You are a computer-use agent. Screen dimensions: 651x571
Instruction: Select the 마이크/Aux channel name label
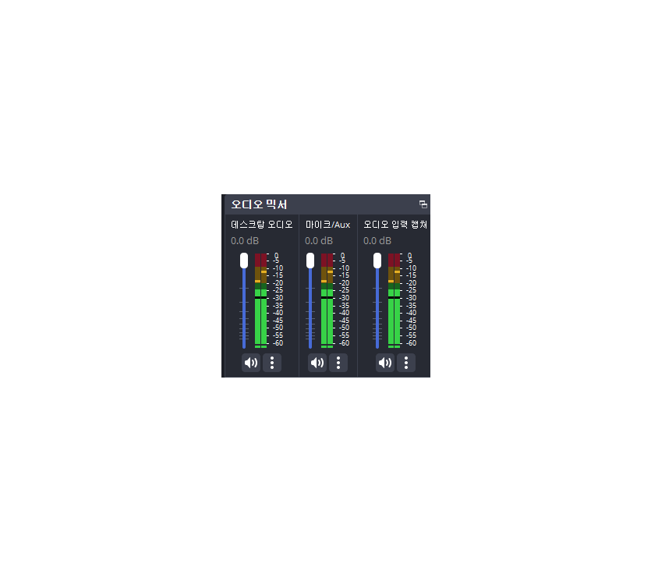[327, 225]
